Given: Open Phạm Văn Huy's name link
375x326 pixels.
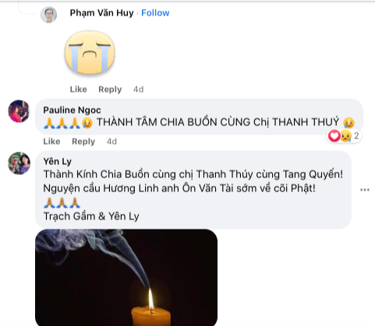Looking at the screenshot, I should 101,12.
